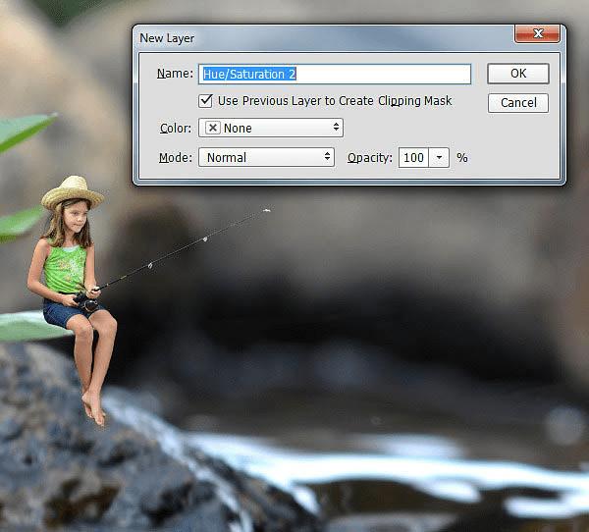
Task: Toggle Use Previous Layer to Create Clipping Mask
Action: coord(205,101)
